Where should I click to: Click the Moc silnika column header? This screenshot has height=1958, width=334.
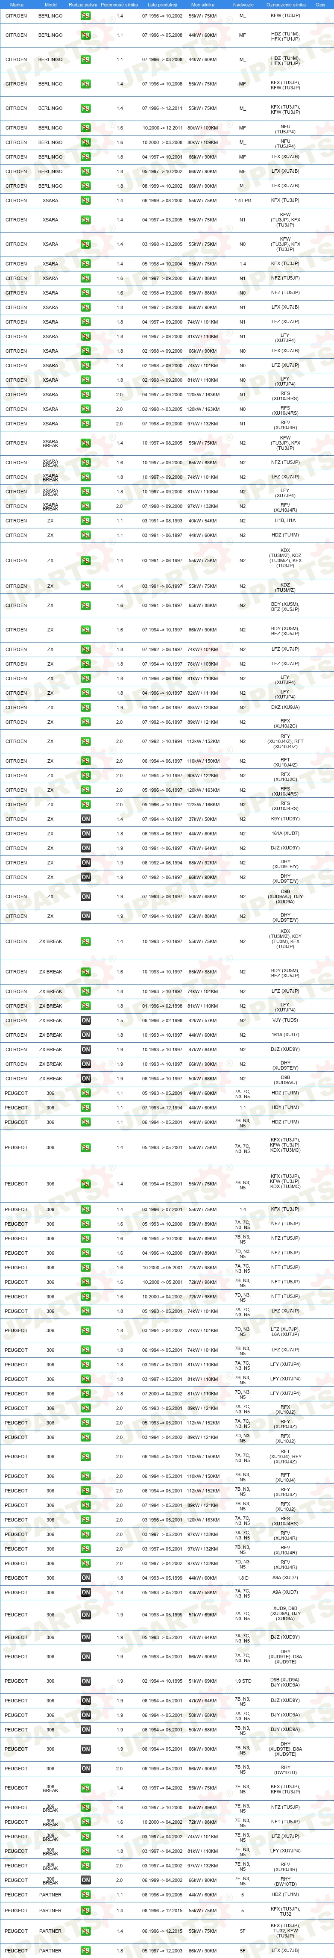tap(203, 5)
